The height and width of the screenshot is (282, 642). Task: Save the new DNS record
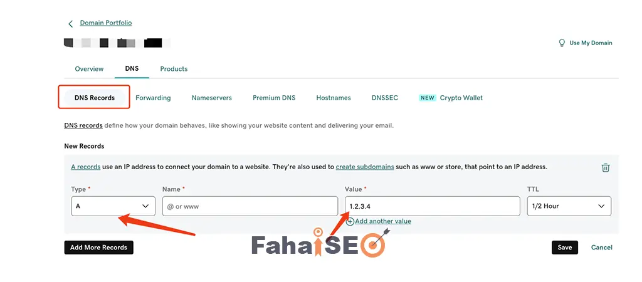coord(565,248)
